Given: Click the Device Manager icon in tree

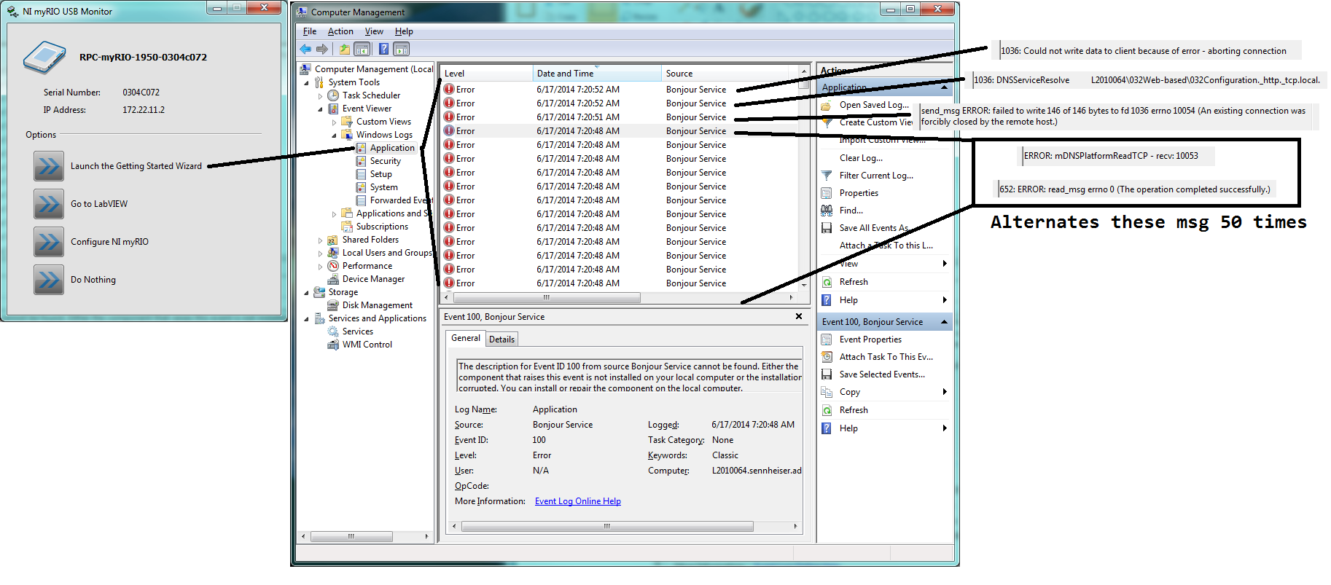Looking at the screenshot, I should pyautogui.click(x=333, y=279).
